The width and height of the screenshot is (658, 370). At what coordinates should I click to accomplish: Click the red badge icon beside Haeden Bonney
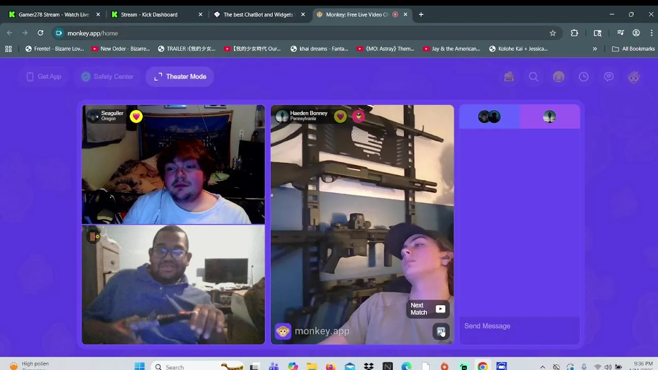pyautogui.click(x=359, y=117)
